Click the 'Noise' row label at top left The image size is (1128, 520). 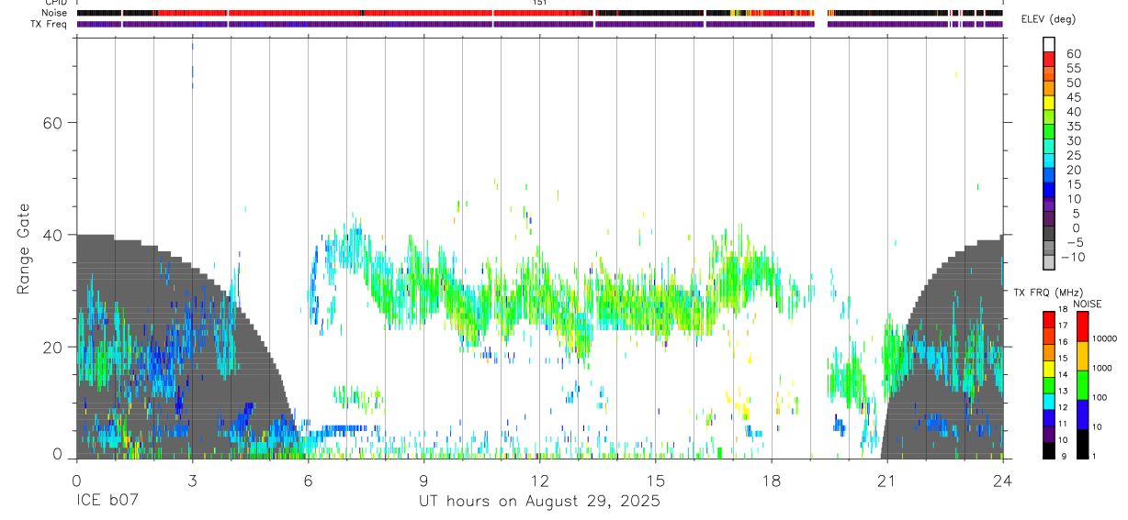pyautogui.click(x=55, y=14)
